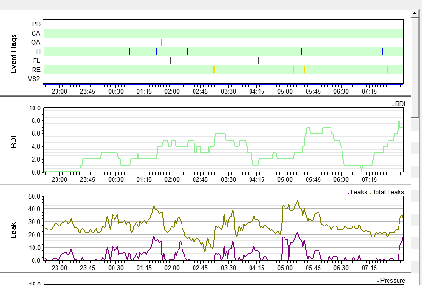
Task: Click the scroll-up arrow on the vertical scrollbar
Action: click(415, 14)
